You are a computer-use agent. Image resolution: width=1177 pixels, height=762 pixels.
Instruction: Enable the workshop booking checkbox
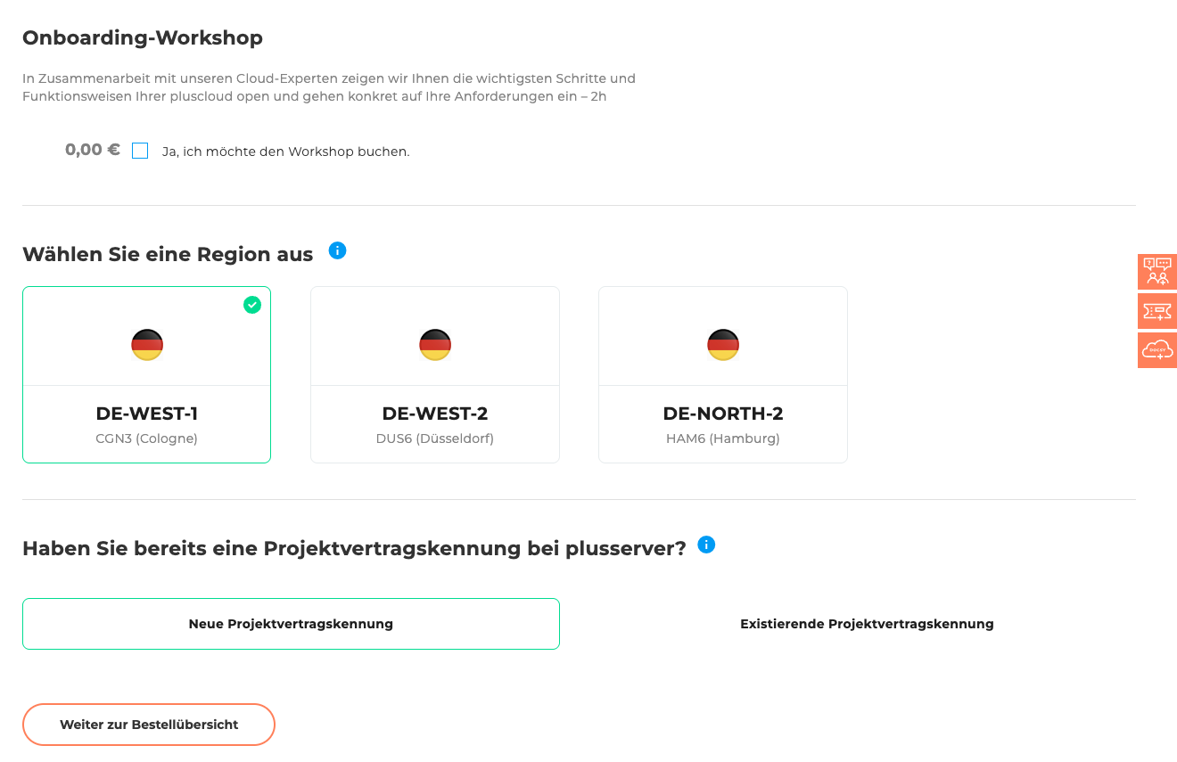(139, 151)
